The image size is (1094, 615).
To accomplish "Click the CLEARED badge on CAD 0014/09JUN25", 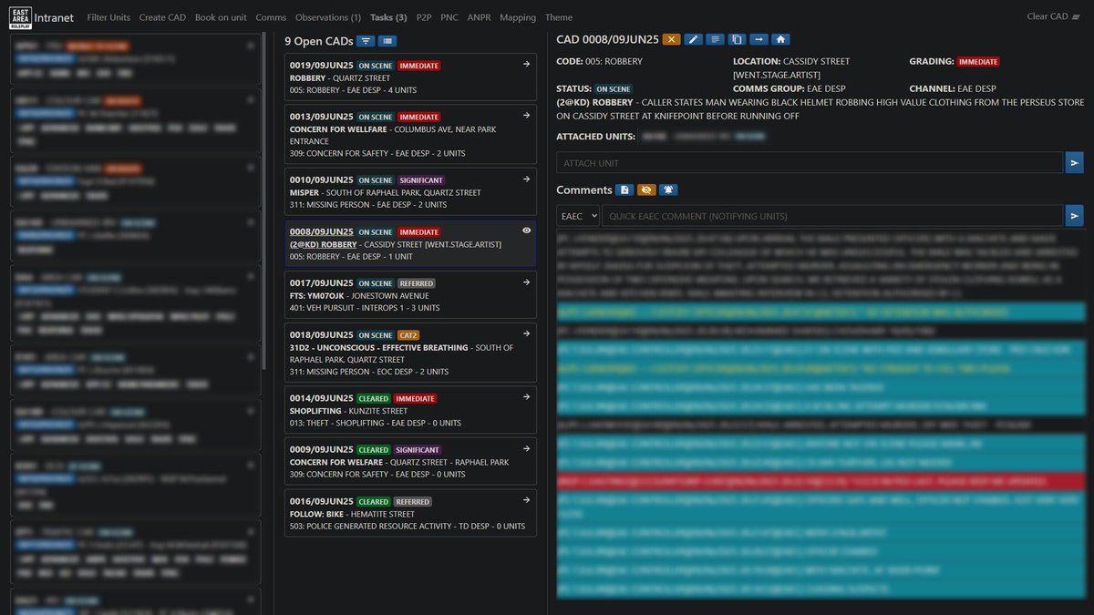I will click(x=374, y=399).
